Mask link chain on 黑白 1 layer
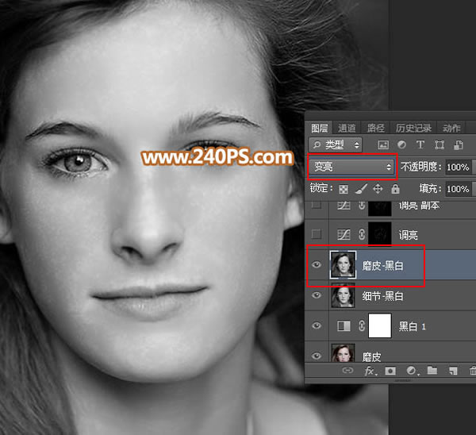This screenshot has width=476, height=435. click(362, 326)
